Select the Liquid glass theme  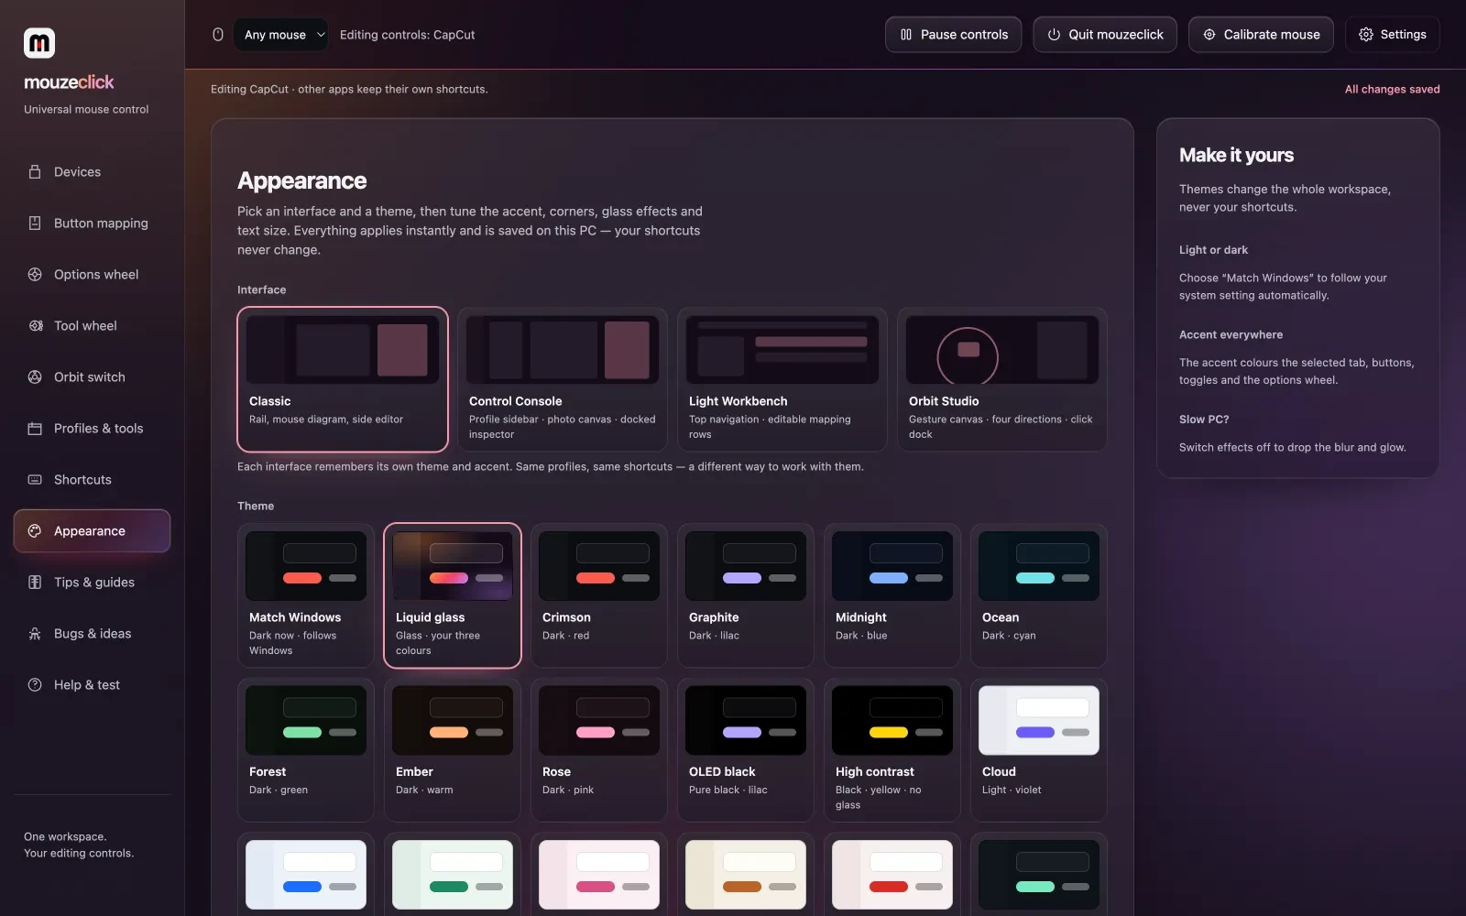[x=453, y=595]
